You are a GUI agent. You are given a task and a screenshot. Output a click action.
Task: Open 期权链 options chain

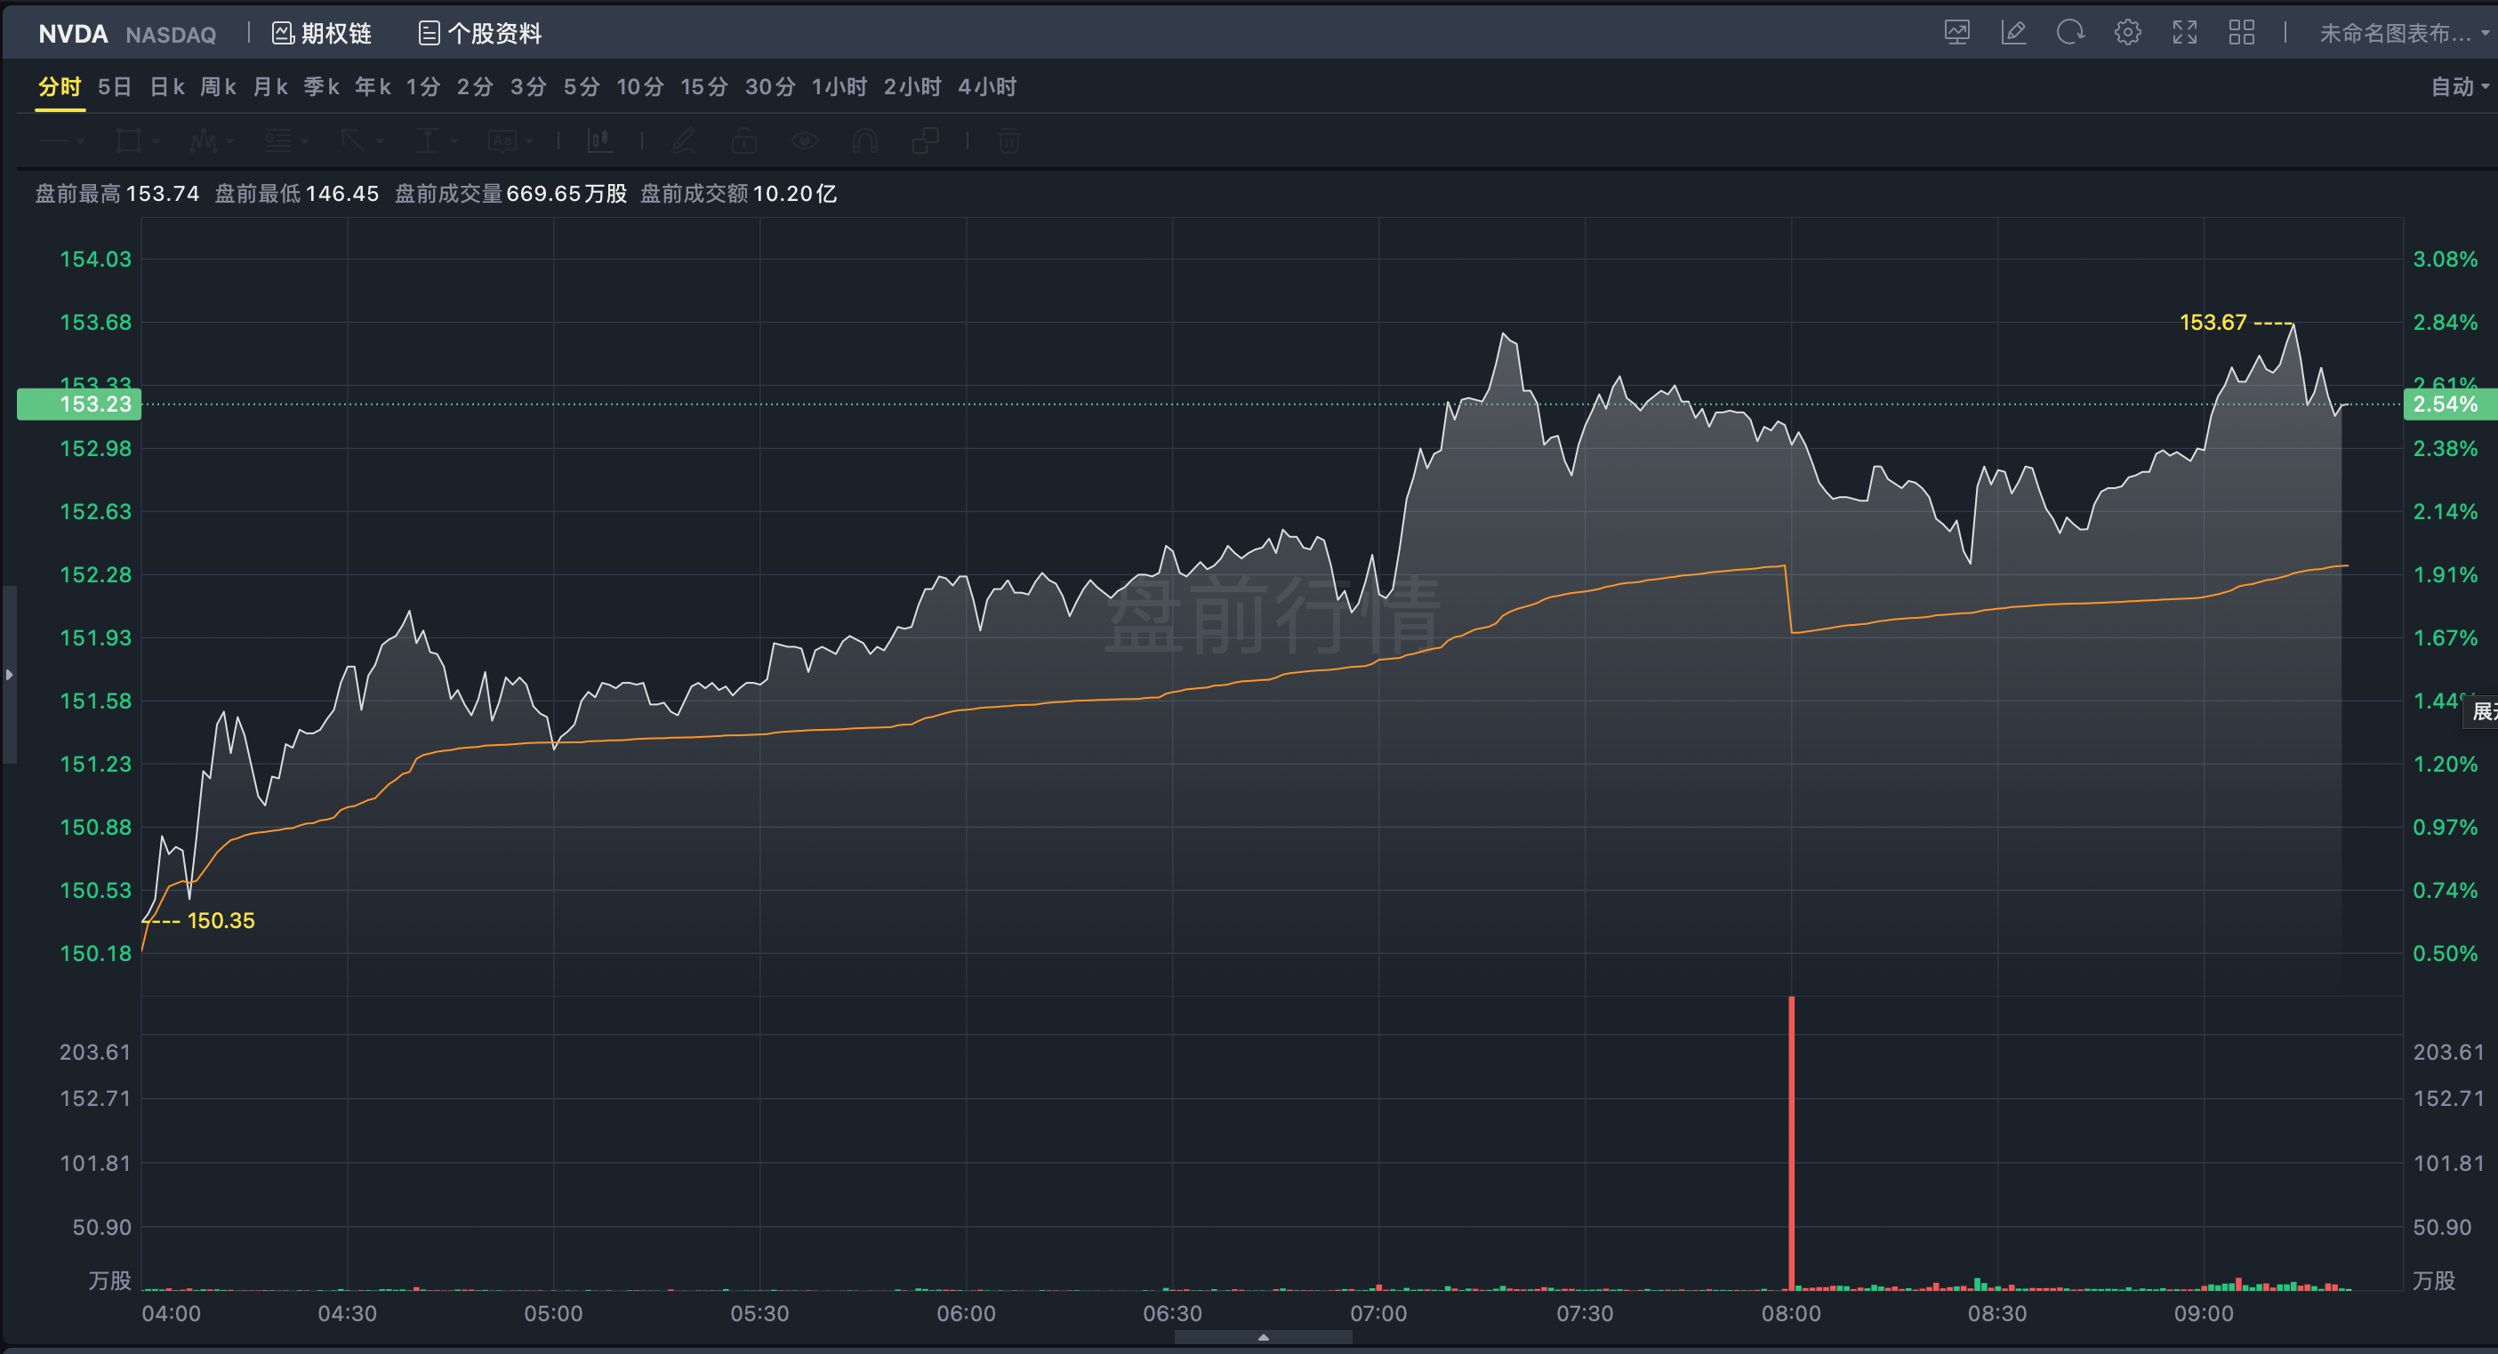click(322, 34)
